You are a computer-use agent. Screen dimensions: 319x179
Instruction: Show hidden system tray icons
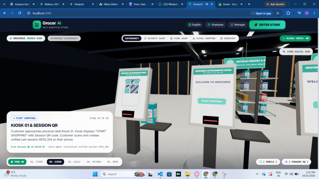click(257, 174)
